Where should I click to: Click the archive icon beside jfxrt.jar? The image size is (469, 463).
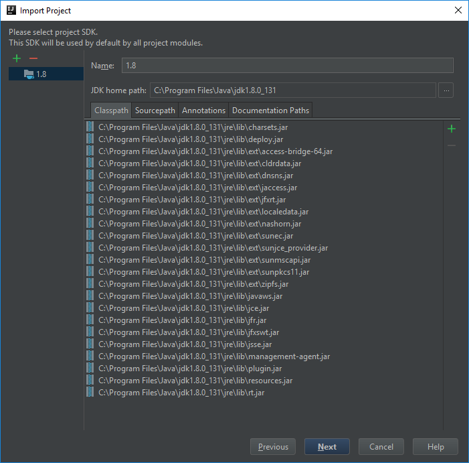[90, 199]
